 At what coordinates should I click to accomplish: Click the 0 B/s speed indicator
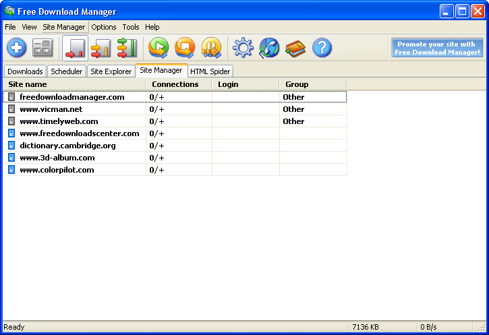pyautogui.click(x=428, y=327)
